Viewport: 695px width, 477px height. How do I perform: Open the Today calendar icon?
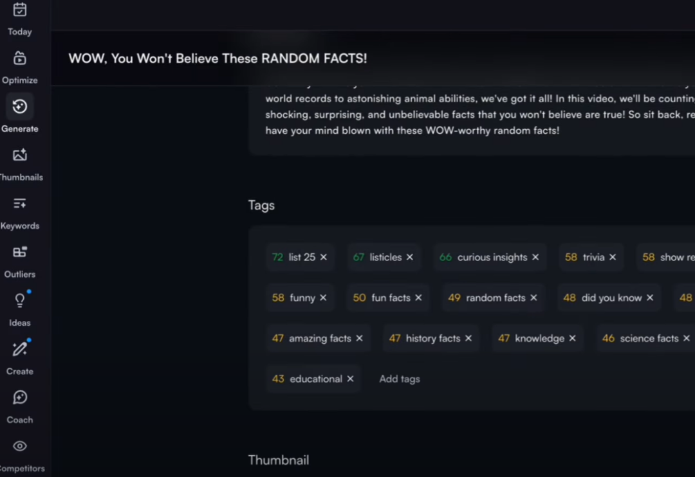click(20, 10)
